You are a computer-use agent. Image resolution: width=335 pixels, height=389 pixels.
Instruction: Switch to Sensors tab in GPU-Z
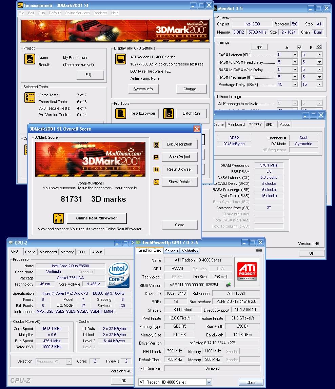tap(172, 251)
